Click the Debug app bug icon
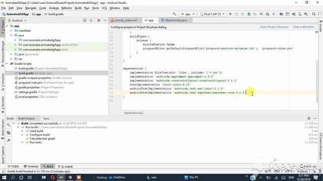The image size is (323, 181). [249, 14]
